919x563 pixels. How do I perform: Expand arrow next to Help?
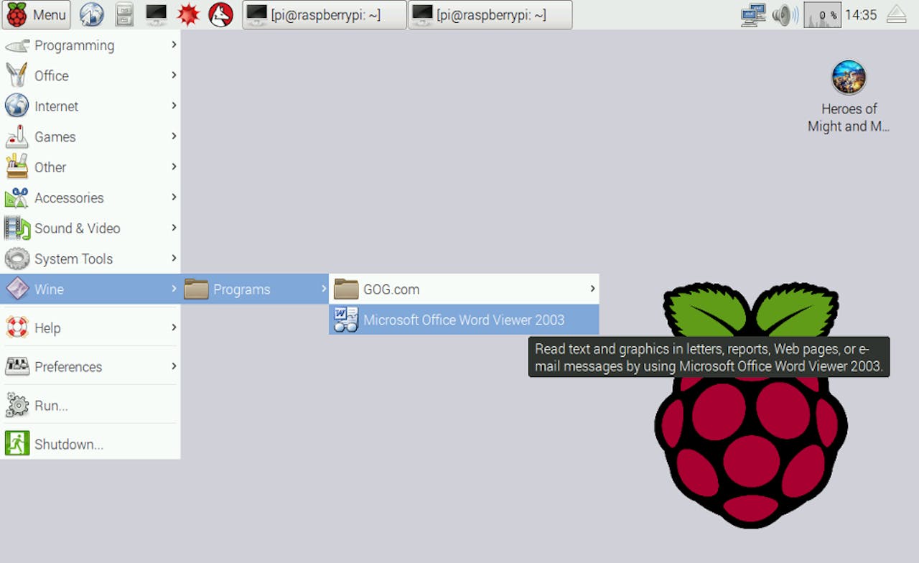174,327
